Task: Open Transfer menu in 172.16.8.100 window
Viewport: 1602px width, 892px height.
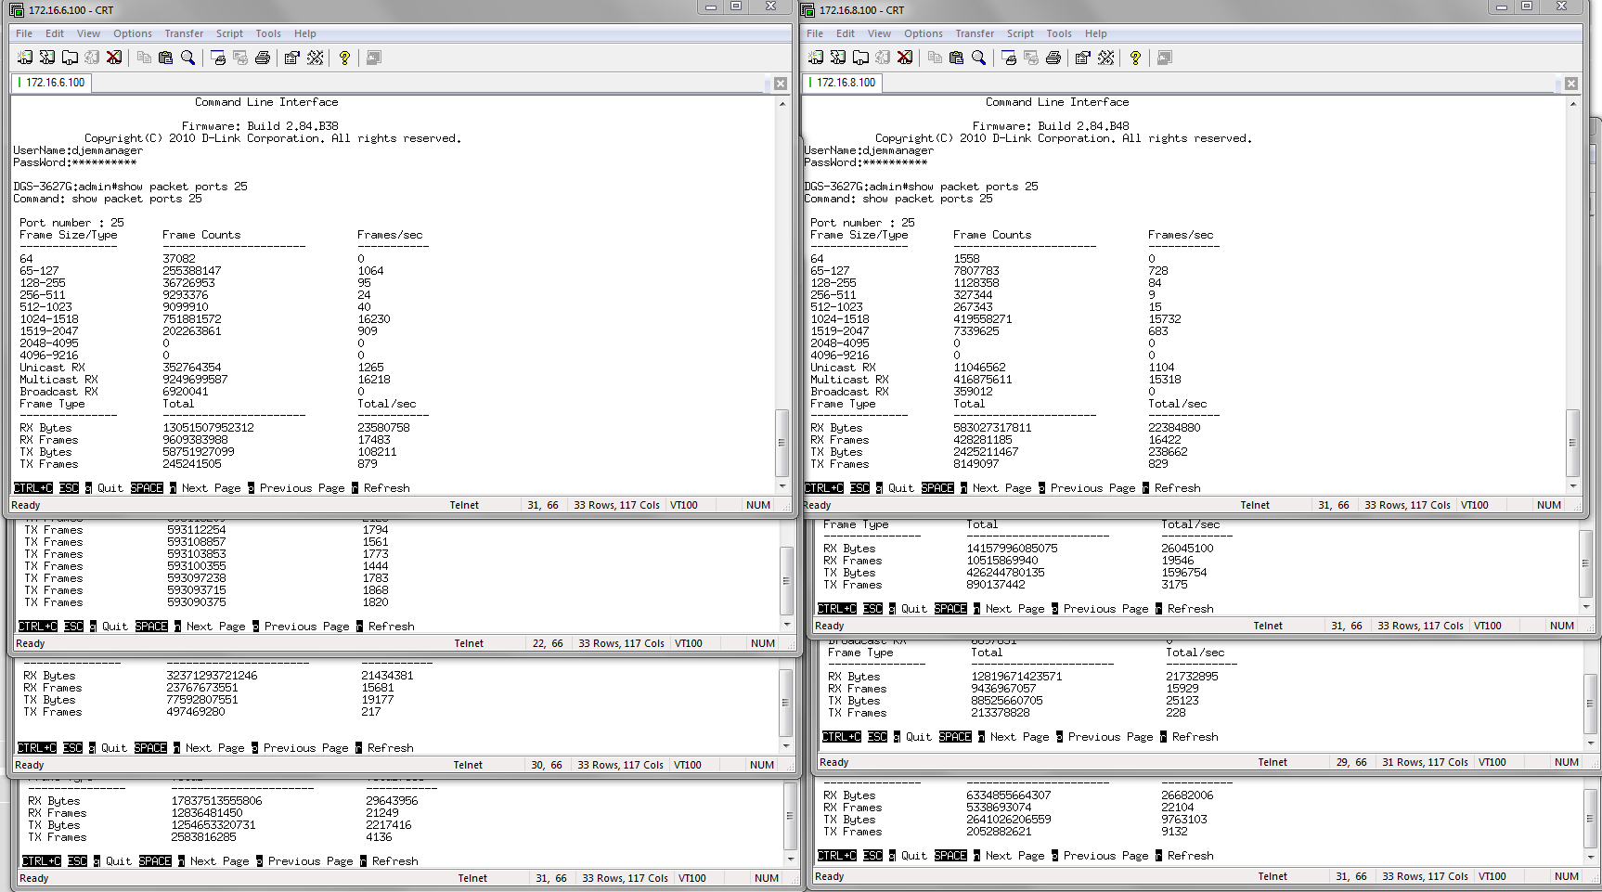Action: (975, 33)
